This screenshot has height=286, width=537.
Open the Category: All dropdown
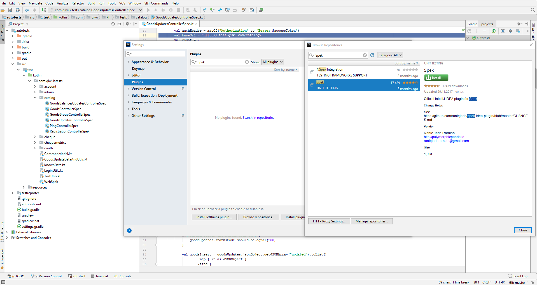[390, 55]
